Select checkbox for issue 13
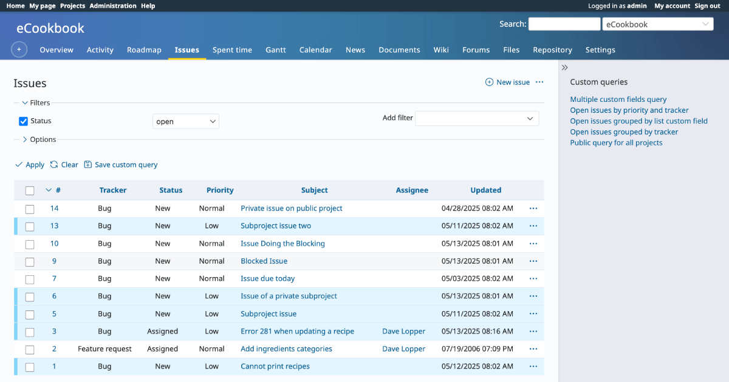Screen dimensions: 729x382 pyautogui.click(x=30, y=227)
